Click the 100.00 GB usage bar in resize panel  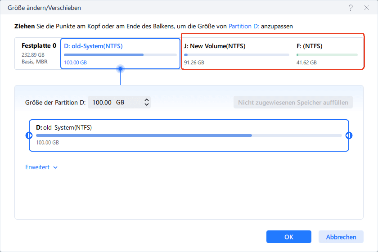pos(189,135)
